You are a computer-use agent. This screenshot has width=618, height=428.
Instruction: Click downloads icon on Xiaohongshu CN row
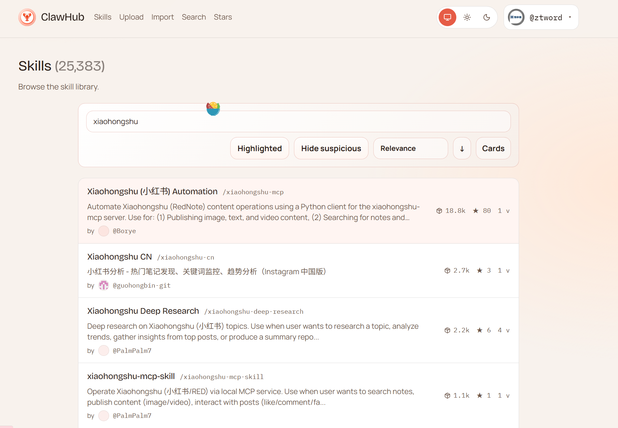point(447,271)
